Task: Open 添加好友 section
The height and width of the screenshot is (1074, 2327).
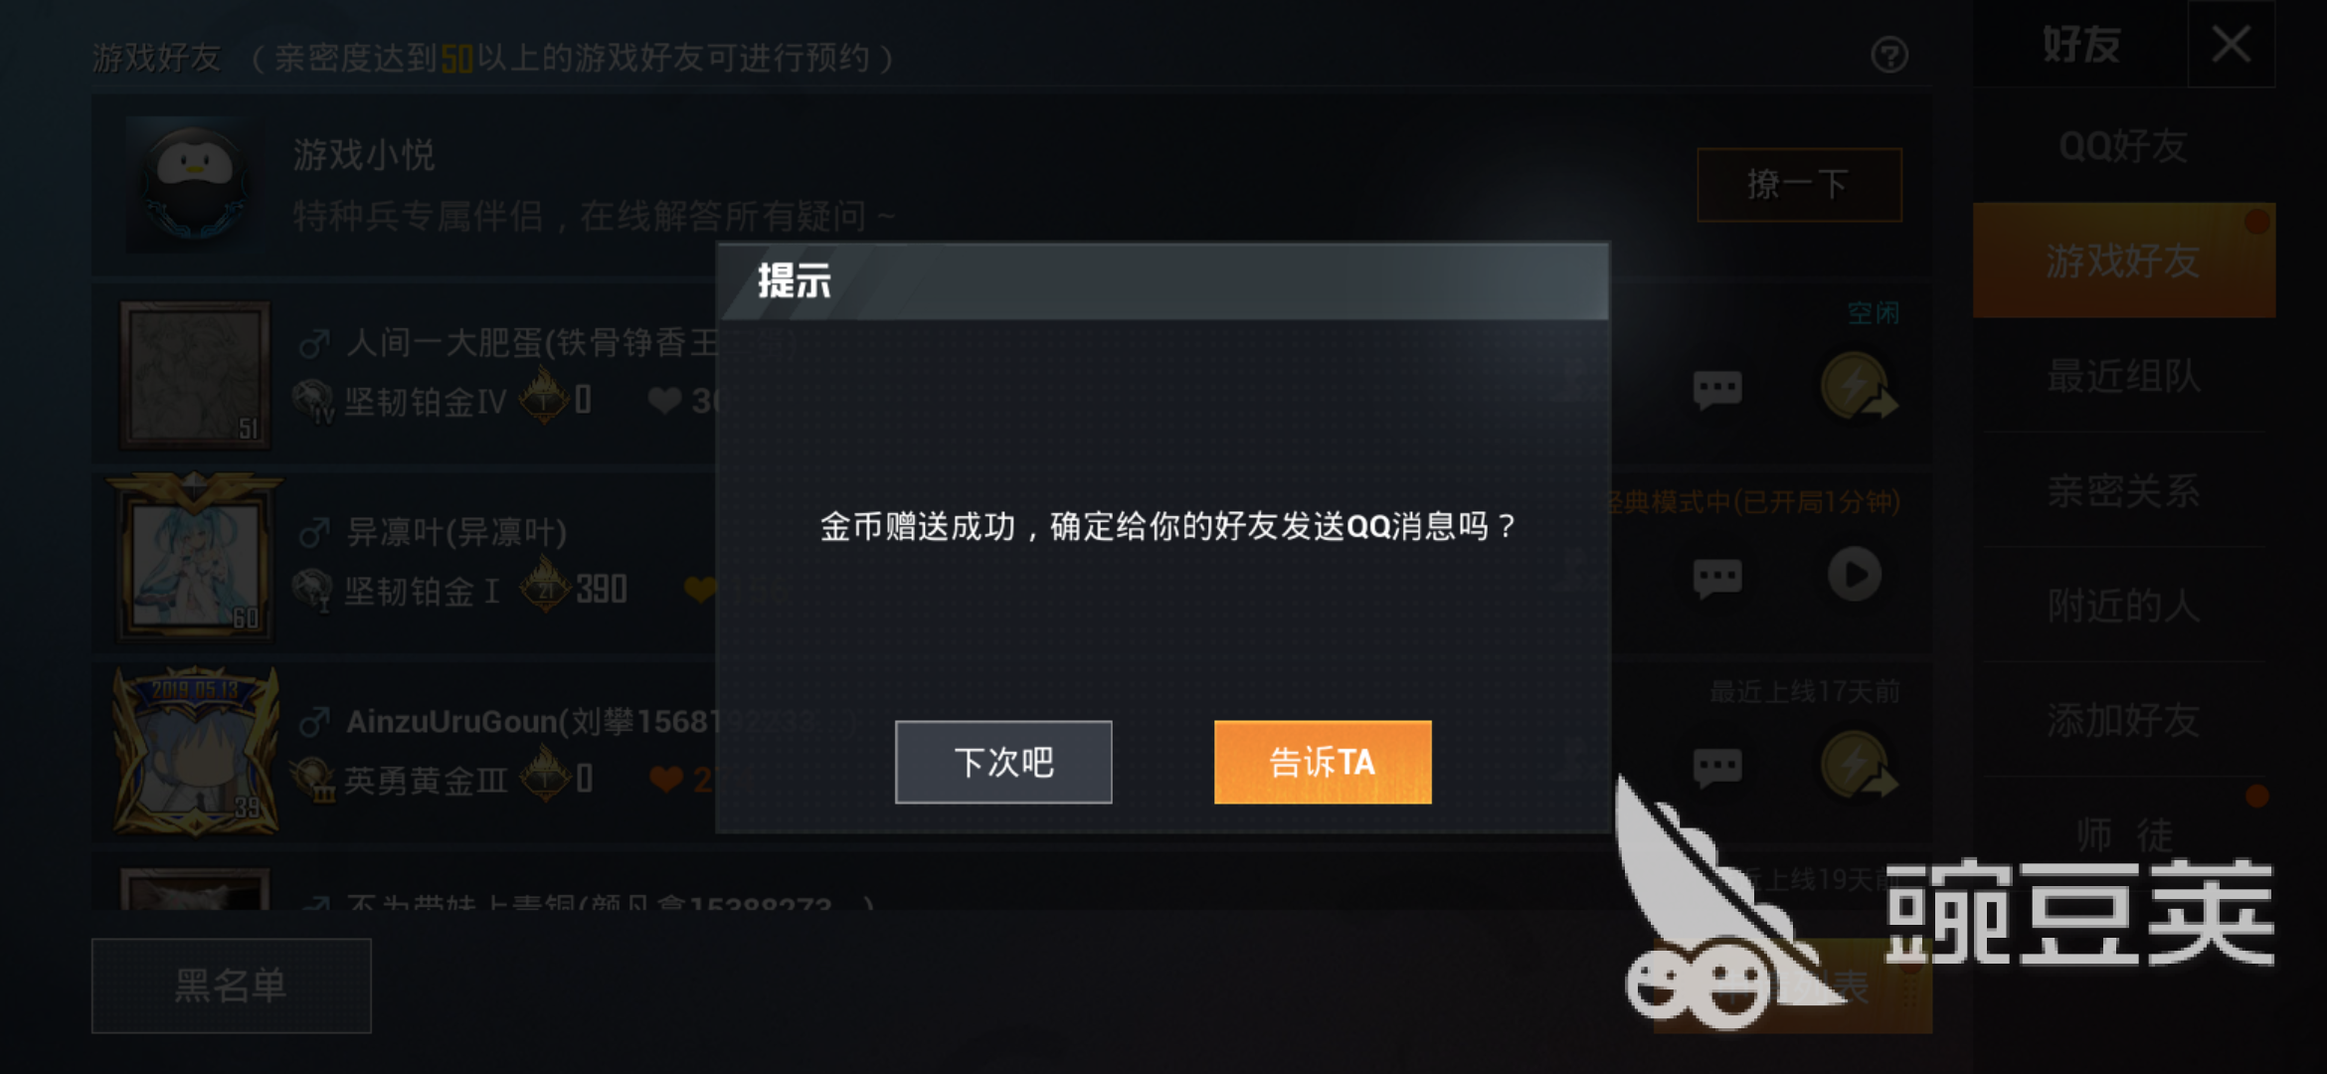Action: [x=2123, y=720]
